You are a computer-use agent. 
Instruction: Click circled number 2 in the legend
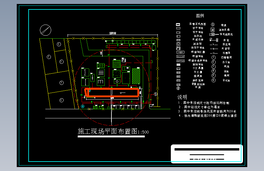(x=213, y=62)
